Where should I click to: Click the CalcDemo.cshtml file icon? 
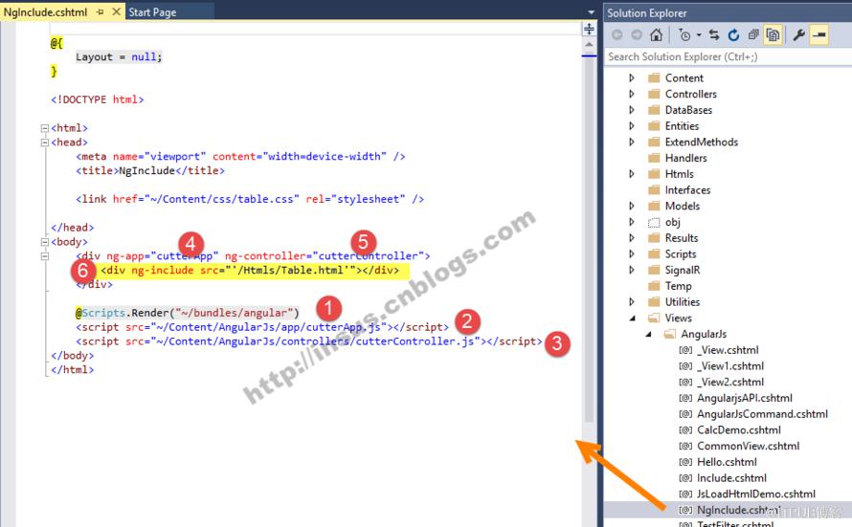coord(685,430)
